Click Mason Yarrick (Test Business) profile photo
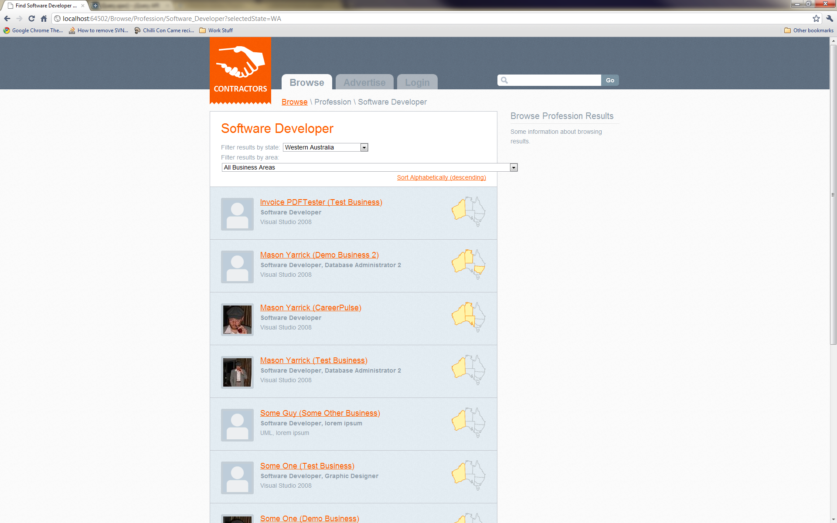This screenshot has height=523, width=837. click(237, 372)
